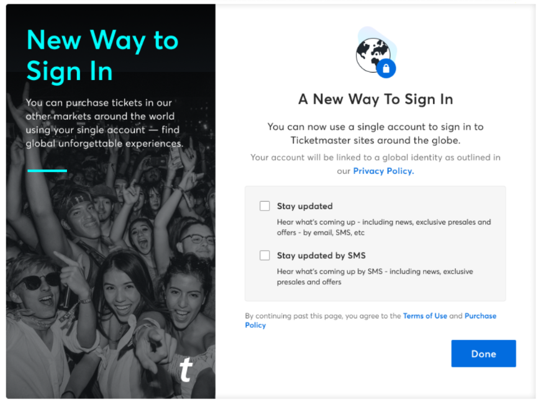Open the Purchase Policy link
541x404 pixels.
click(371, 321)
